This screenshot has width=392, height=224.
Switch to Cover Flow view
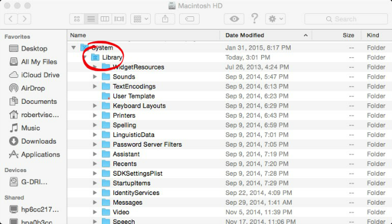tap(119, 19)
